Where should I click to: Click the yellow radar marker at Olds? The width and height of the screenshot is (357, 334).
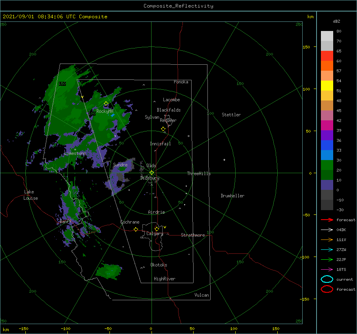pos(152,173)
